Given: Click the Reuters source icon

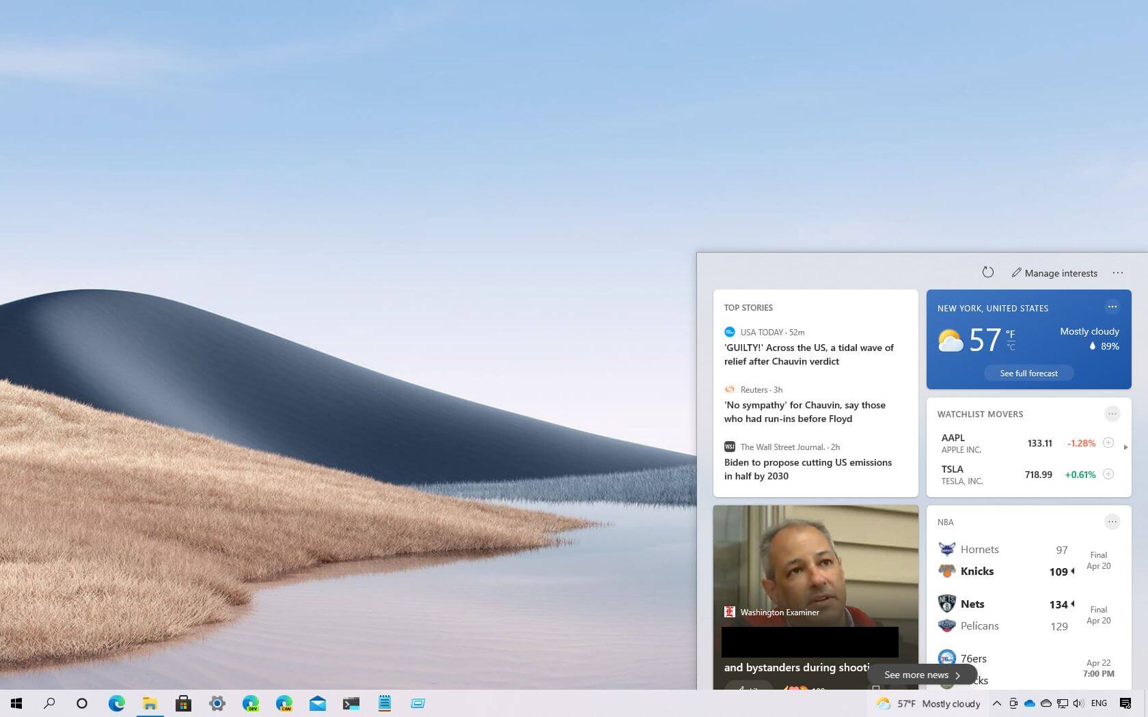Looking at the screenshot, I should (x=729, y=389).
